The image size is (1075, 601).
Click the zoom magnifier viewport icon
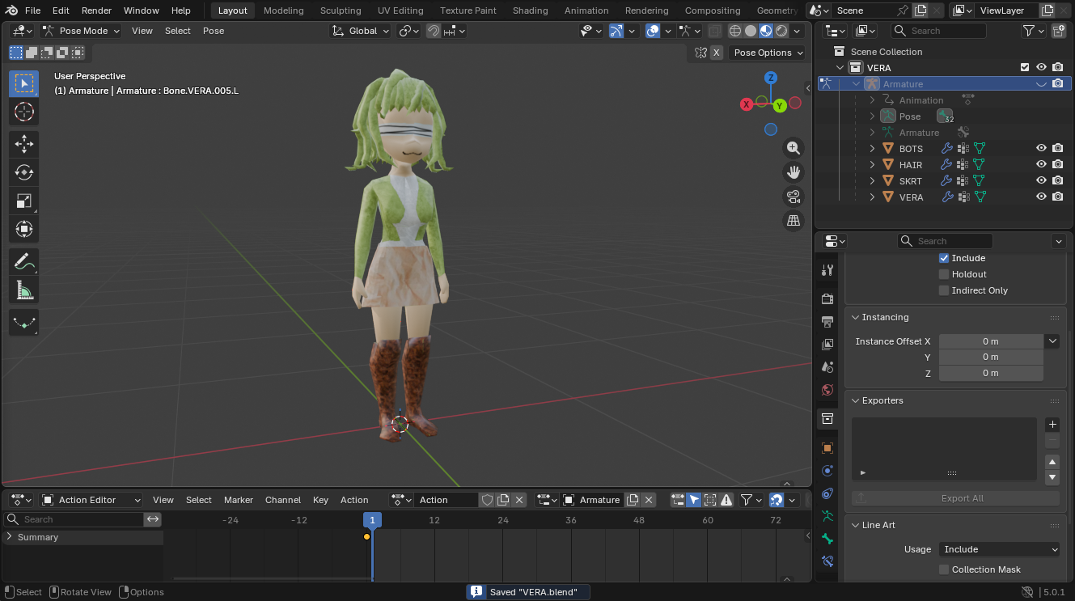coord(794,148)
